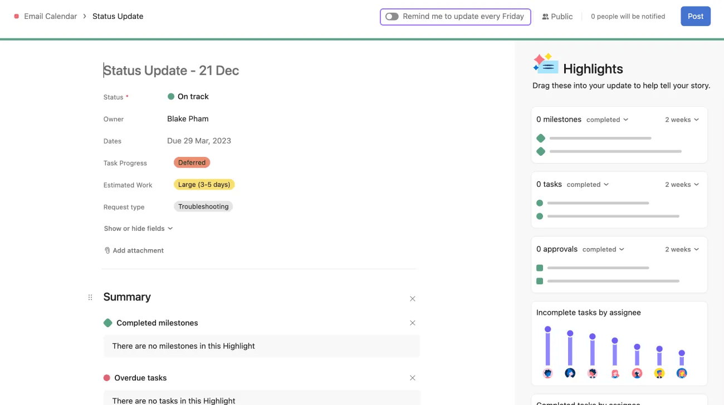The image size is (724, 405).
Task: Click a green milestone diamond in Highlights panel
Action: pyautogui.click(x=541, y=137)
